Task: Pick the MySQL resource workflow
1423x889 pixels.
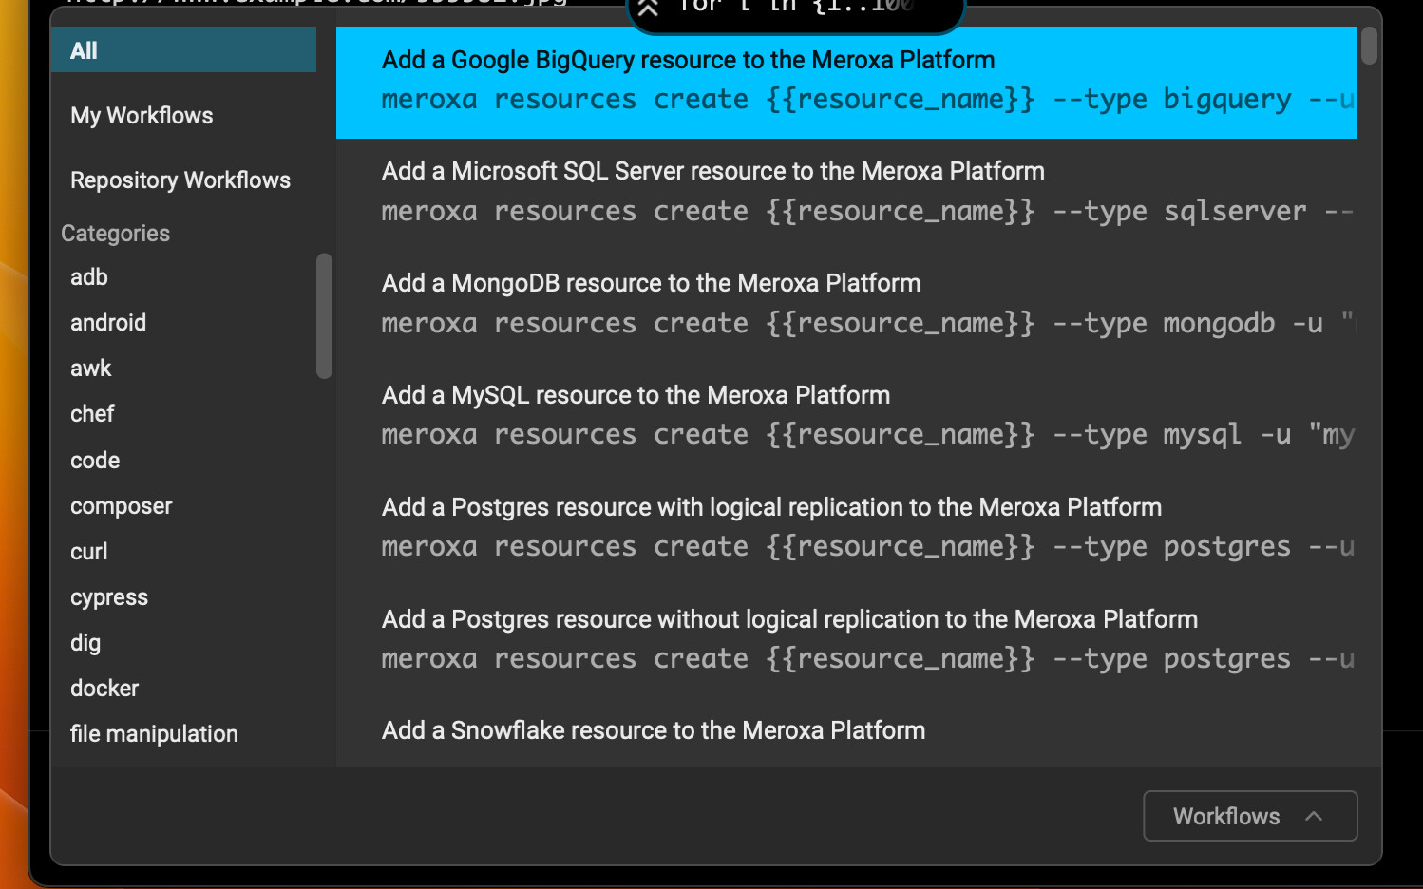Action: [845, 415]
